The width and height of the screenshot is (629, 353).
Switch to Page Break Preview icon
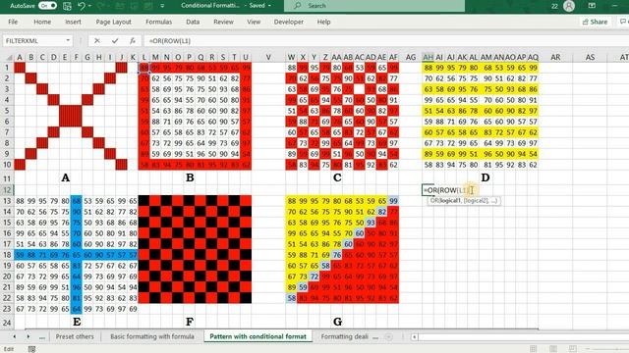572,349
